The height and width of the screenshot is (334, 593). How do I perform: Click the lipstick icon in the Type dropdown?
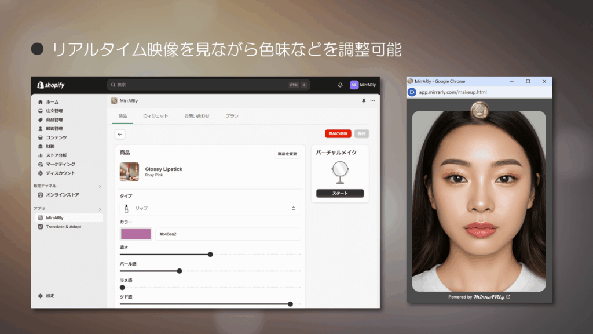tap(126, 208)
